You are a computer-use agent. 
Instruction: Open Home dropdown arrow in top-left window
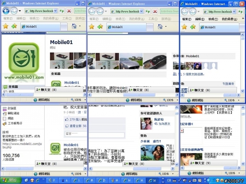coord(80,26)
